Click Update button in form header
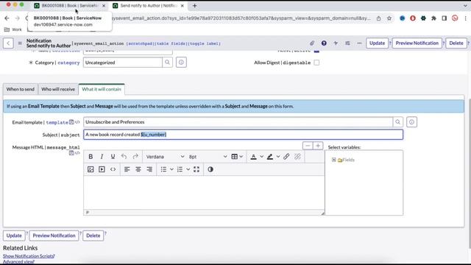The height and width of the screenshot is (265, 471). coord(377,43)
